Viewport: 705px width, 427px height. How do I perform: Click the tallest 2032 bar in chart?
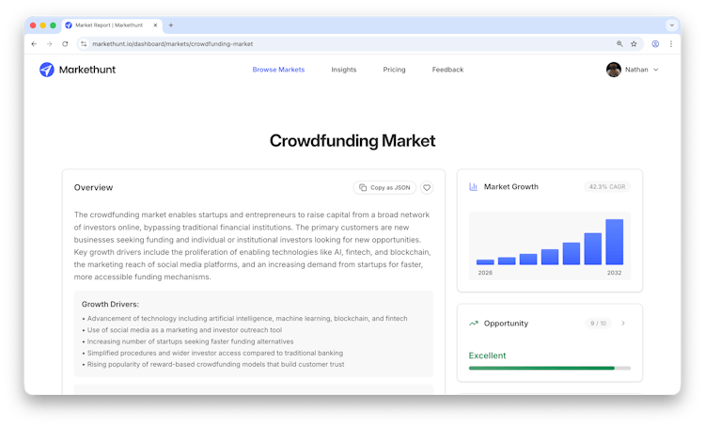[614, 242]
